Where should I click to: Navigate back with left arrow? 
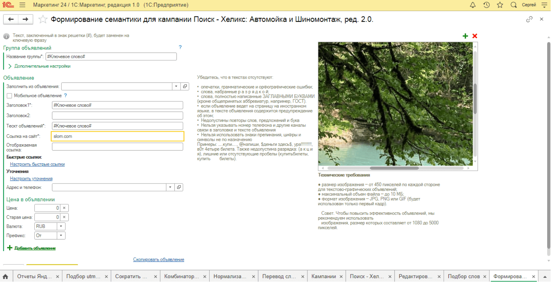coord(11,19)
